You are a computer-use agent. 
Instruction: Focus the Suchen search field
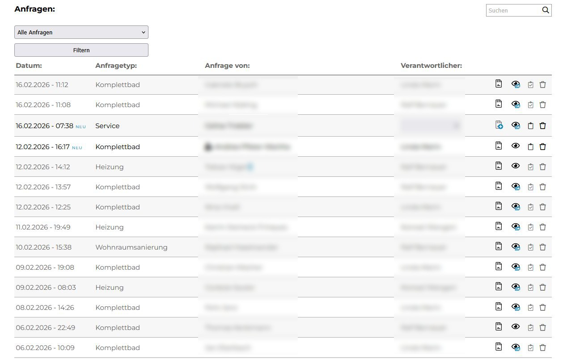(513, 10)
